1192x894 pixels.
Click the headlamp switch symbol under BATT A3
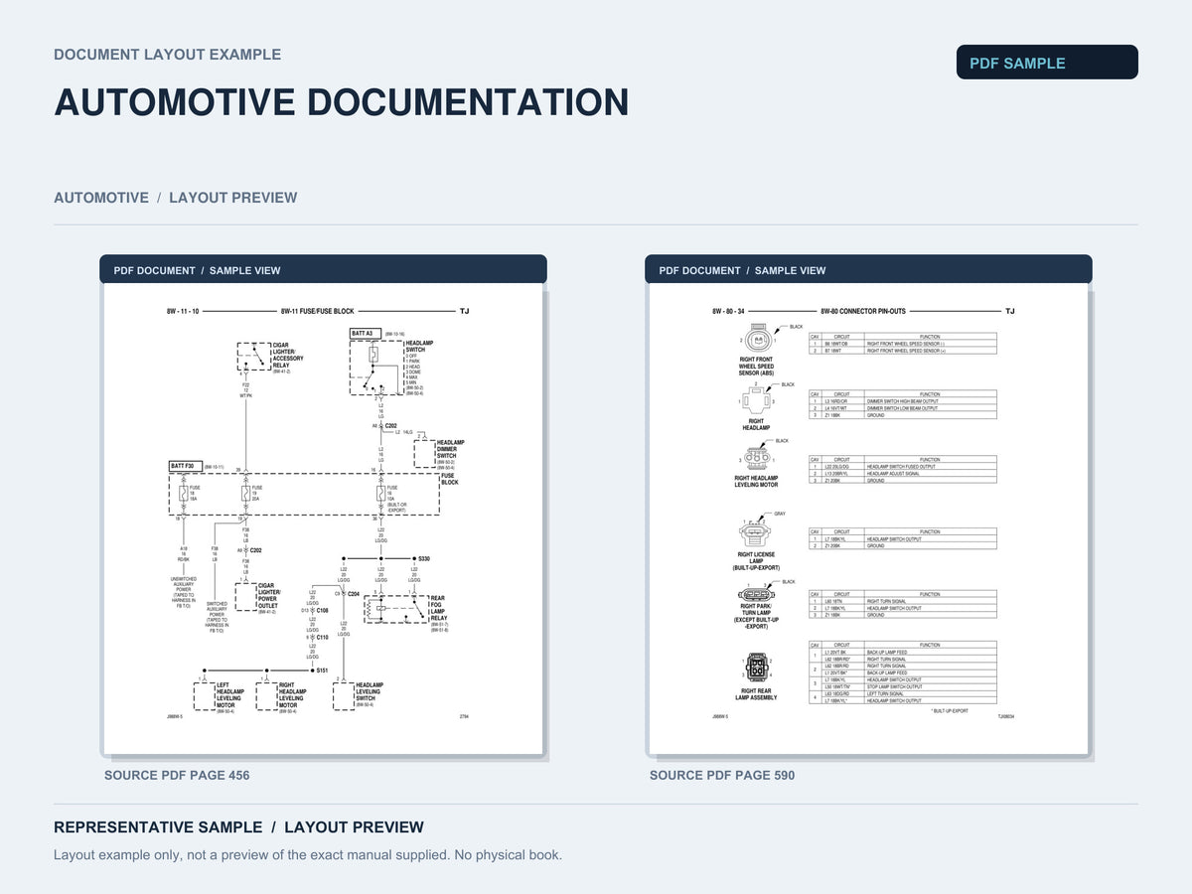pos(376,367)
